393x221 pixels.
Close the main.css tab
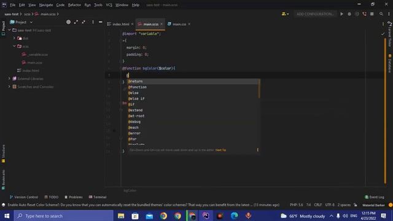coord(189,24)
